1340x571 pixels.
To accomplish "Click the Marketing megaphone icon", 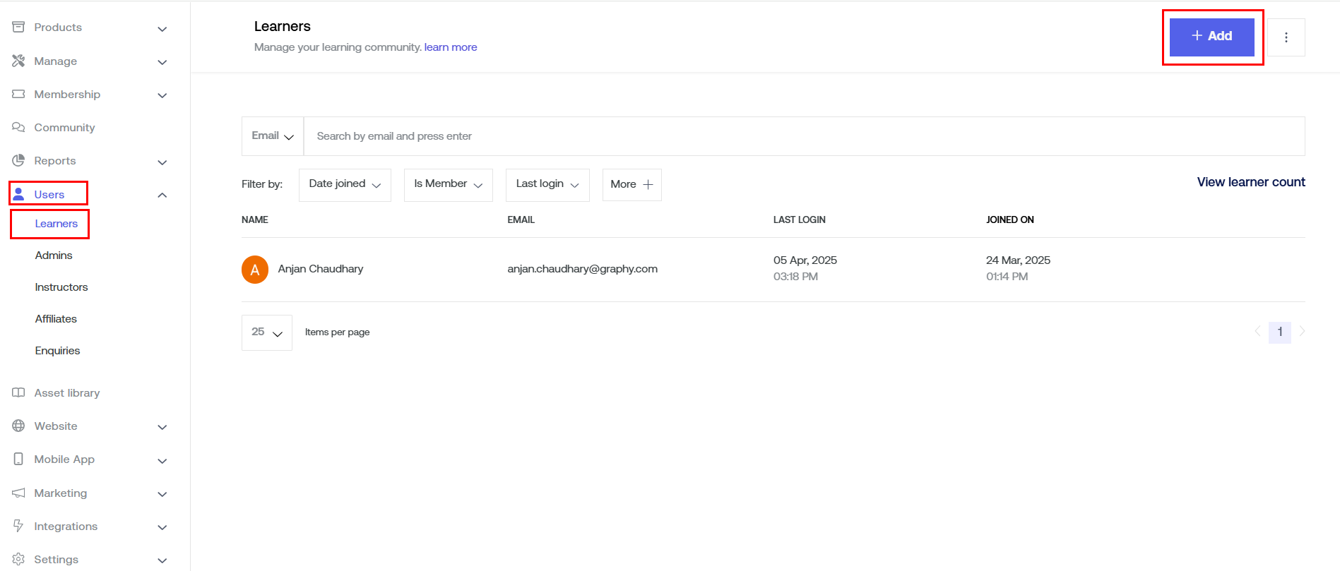I will [x=18, y=493].
